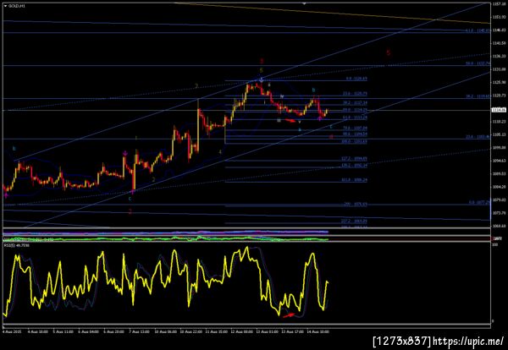Screen dimensions: 508x350
Task: Click the 4 Aug 2015 date label
Action: [x=11, y=331]
